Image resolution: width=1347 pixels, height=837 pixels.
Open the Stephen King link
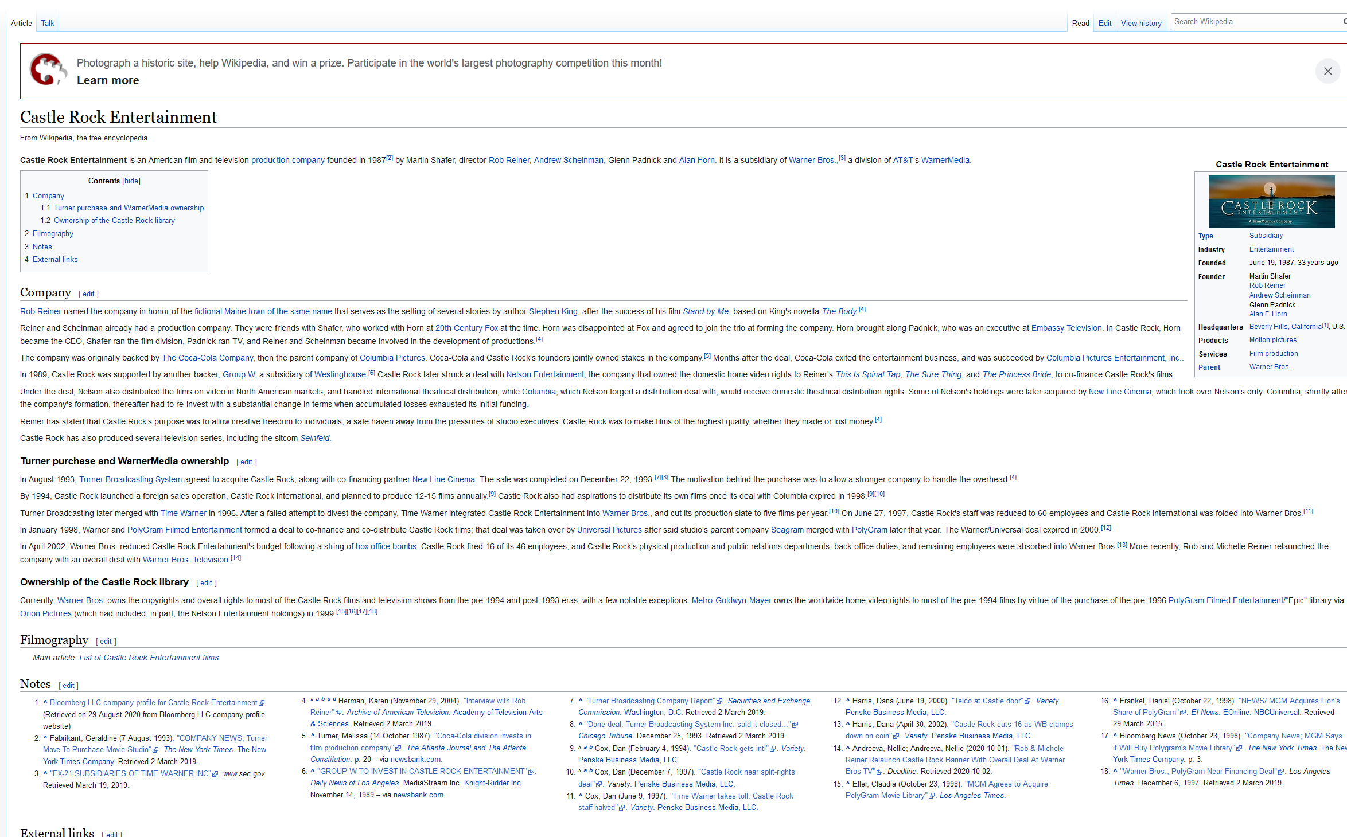[553, 312]
